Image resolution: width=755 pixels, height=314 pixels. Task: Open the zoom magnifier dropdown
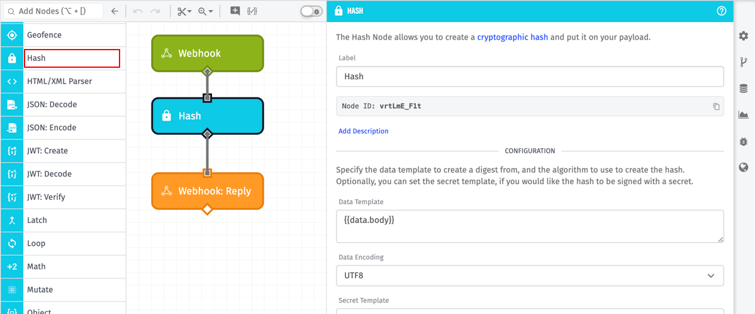(205, 11)
